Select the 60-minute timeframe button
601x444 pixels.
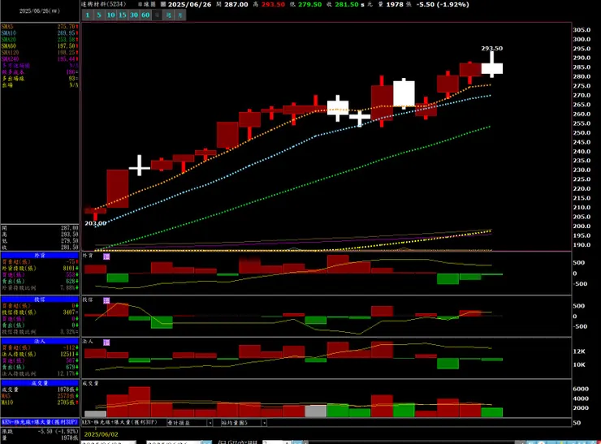click(x=145, y=15)
